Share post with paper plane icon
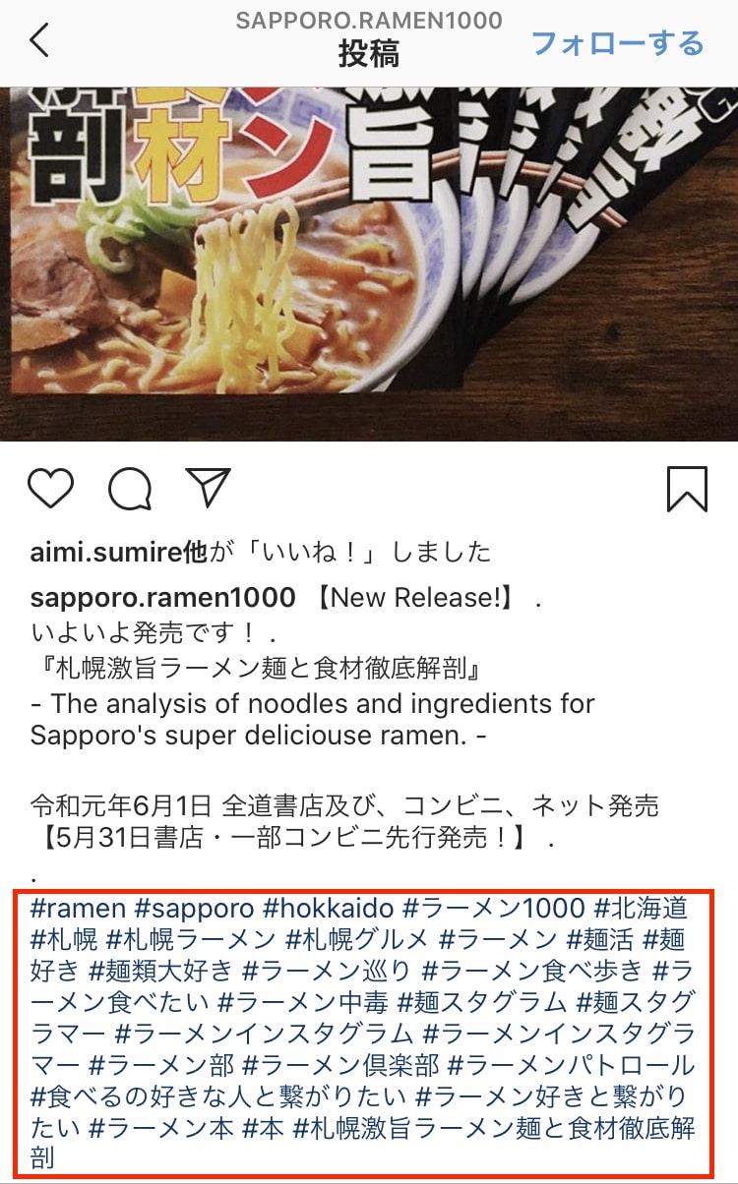 click(x=208, y=487)
